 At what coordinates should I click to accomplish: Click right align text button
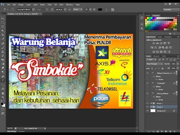94,9
